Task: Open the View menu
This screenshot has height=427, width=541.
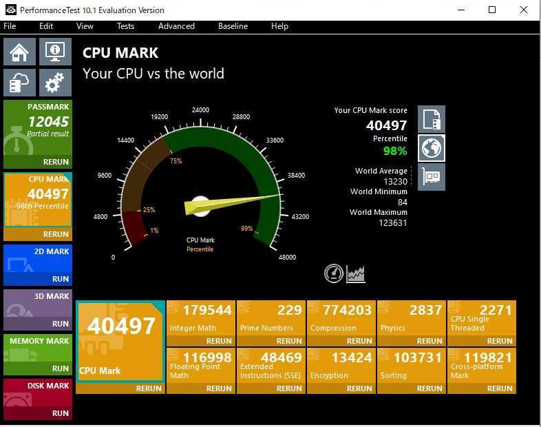Action: [x=85, y=26]
